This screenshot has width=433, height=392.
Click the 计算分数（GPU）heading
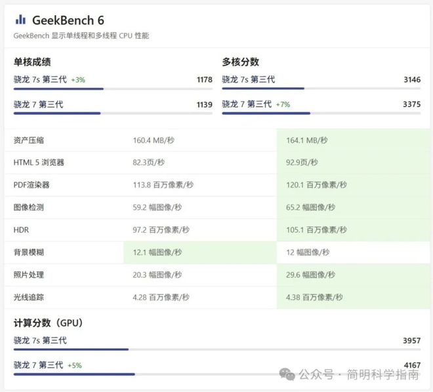(x=49, y=323)
